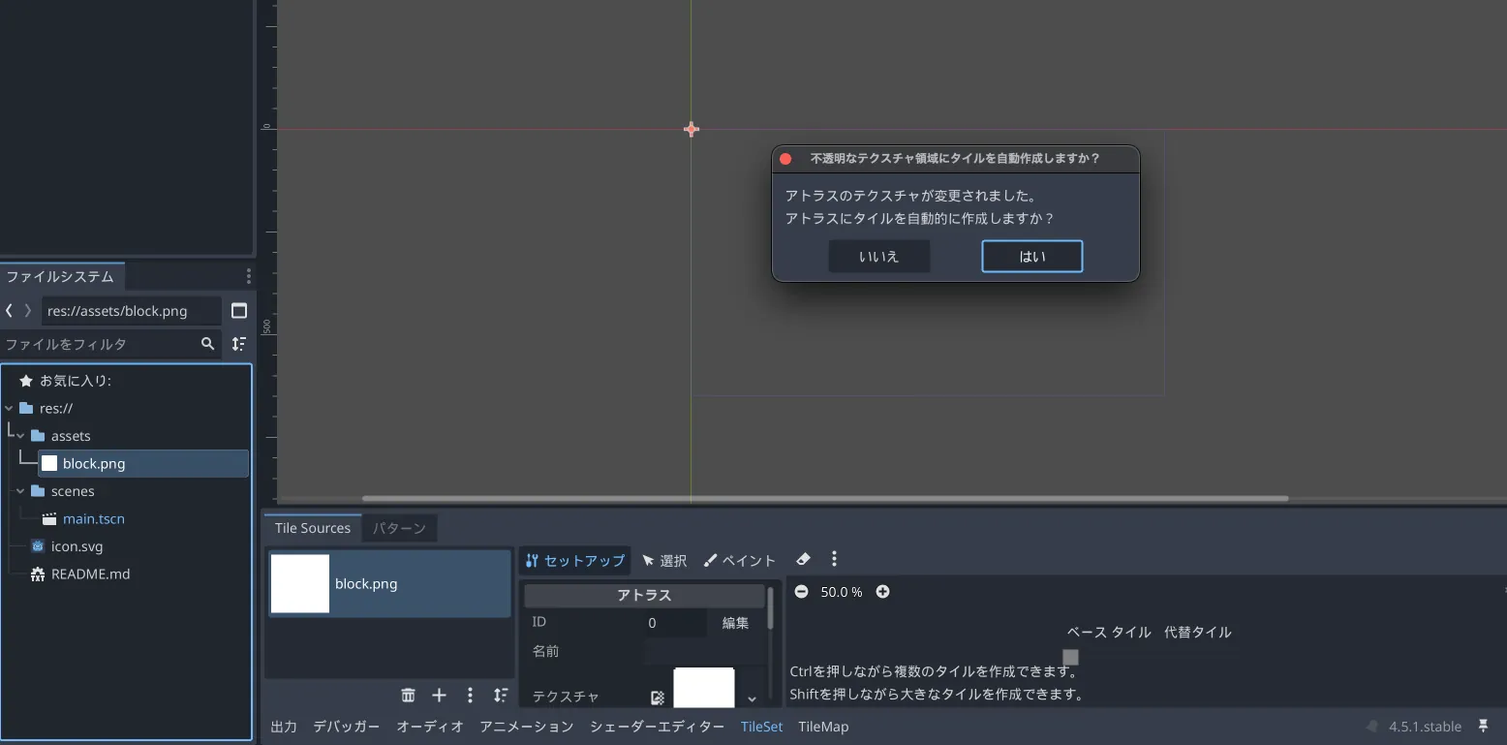The image size is (1507, 745).
Task: Click はい to auto-create tiles
Action: point(1031,257)
